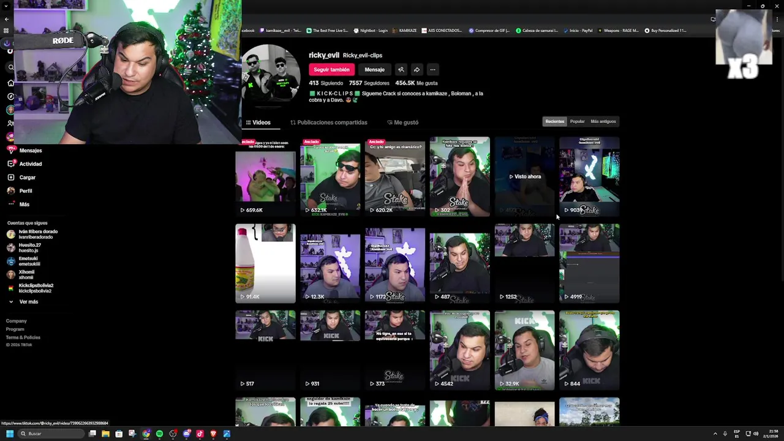
Task: Open the Actividad notifications icon
Action: (10, 164)
